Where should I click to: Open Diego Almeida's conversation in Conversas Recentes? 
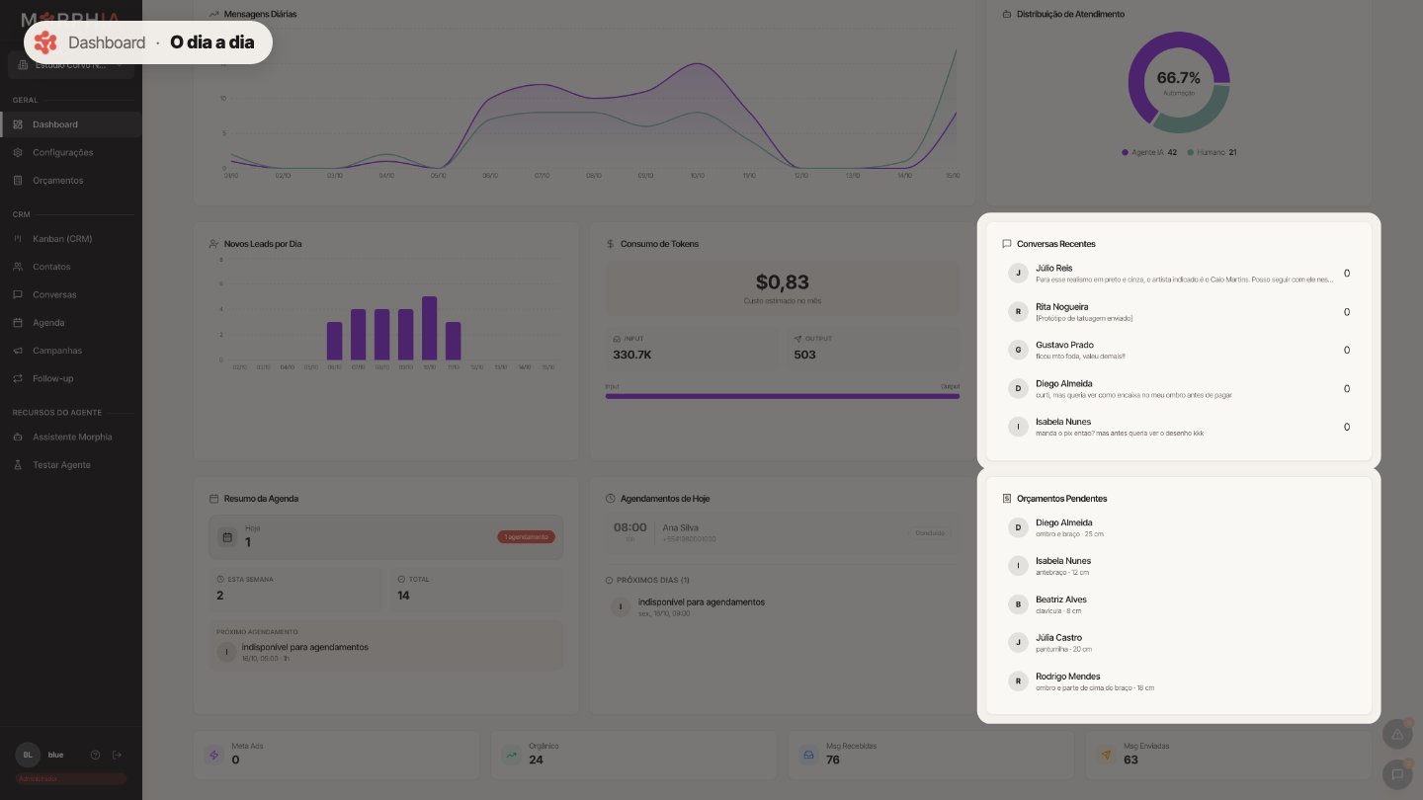tap(1179, 389)
